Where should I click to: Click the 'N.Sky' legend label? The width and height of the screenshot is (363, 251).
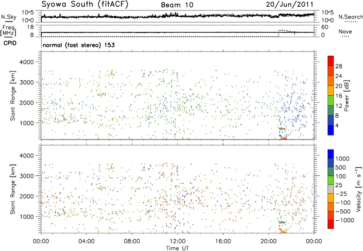(x=9, y=17)
